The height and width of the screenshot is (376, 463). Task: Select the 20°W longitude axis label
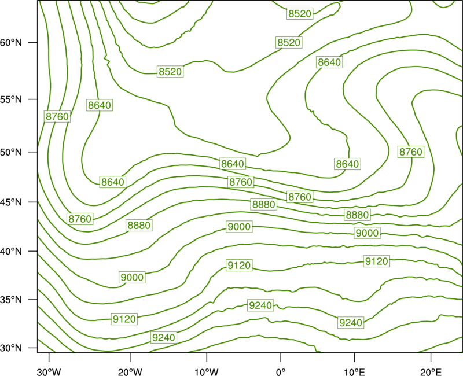coord(130,372)
